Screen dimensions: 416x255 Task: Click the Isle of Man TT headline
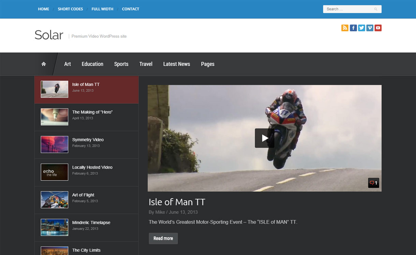point(177,202)
